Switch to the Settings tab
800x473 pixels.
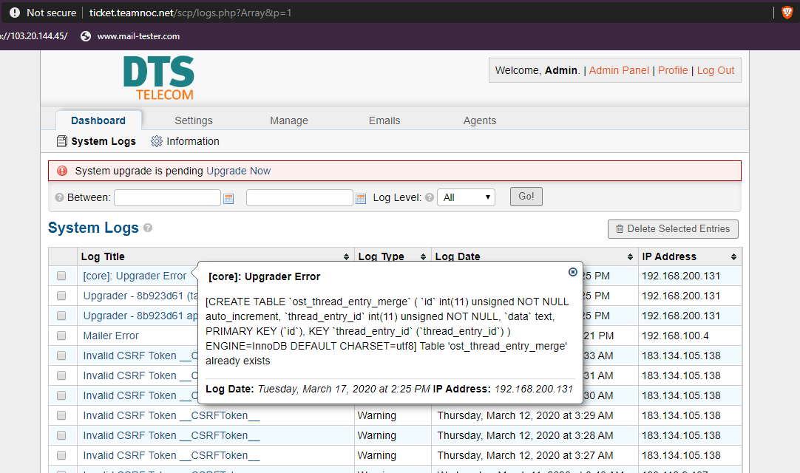[194, 120]
